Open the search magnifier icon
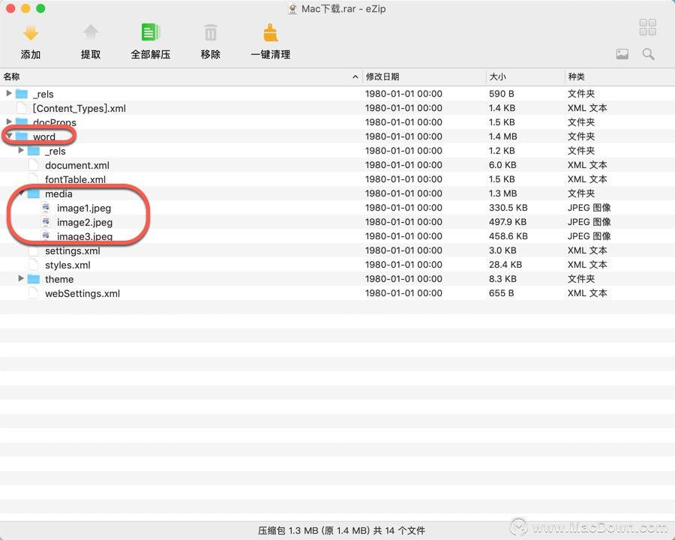This screenshot has height=540, width=675. click(x=648, y=54)
